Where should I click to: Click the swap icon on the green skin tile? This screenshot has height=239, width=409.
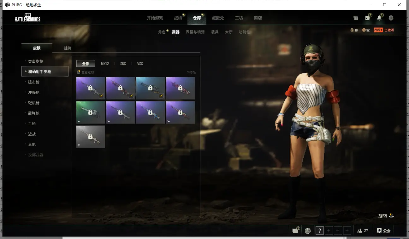79,121
